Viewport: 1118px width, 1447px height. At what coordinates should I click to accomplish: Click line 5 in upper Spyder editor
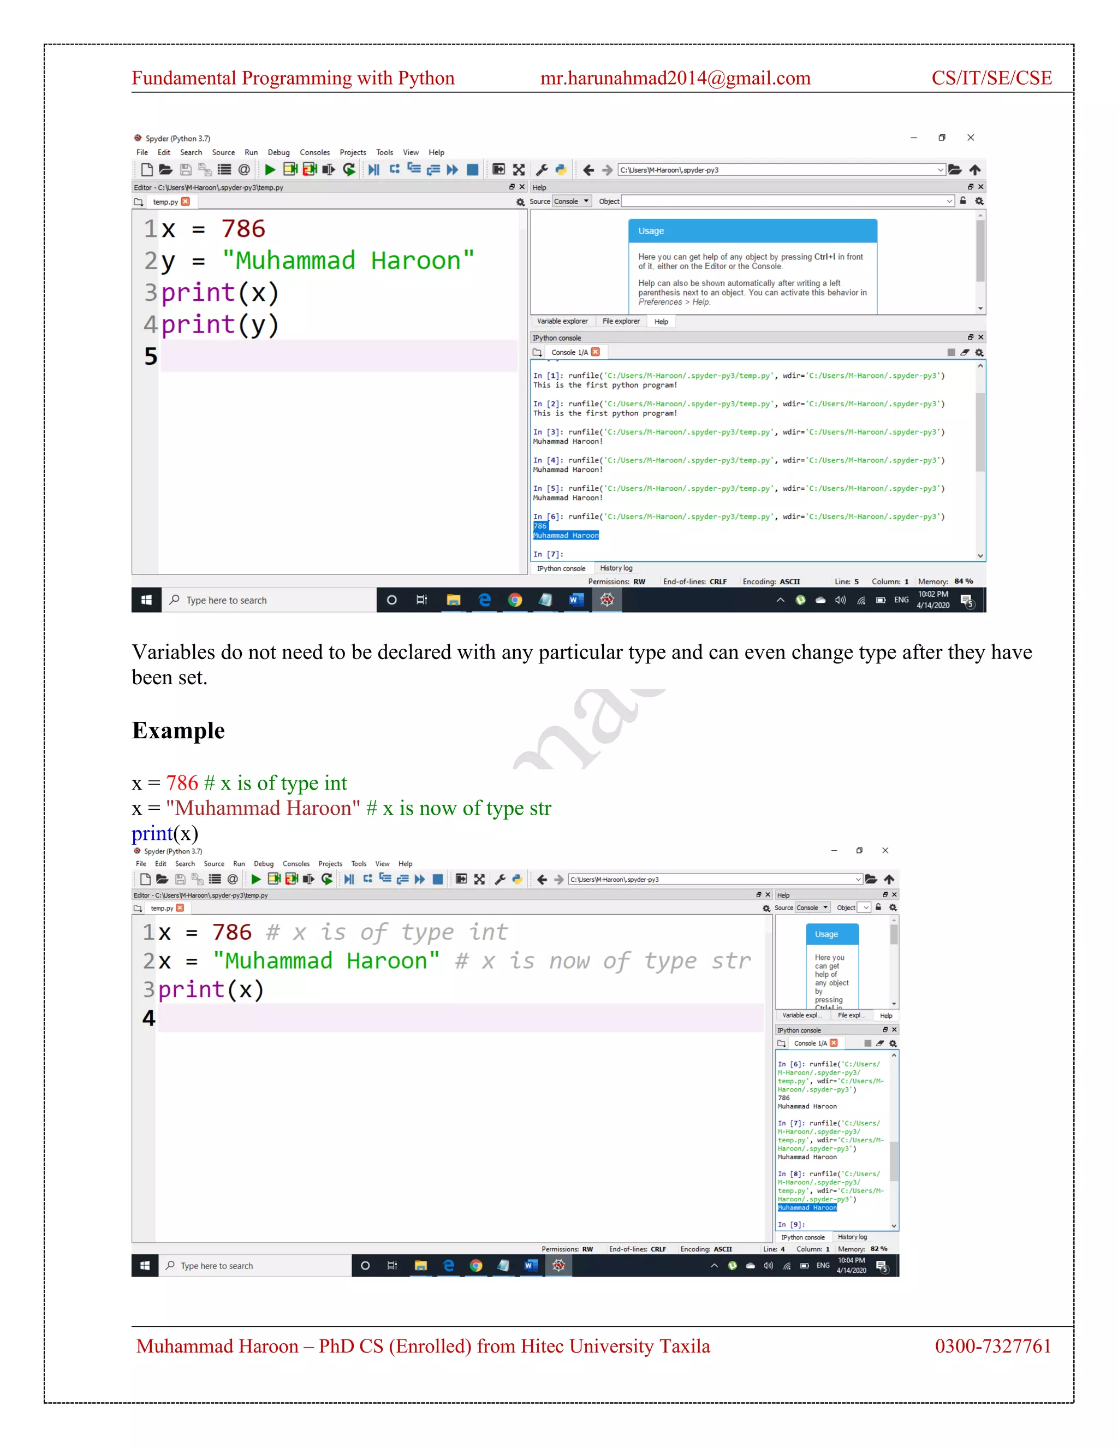click(338, 357)
